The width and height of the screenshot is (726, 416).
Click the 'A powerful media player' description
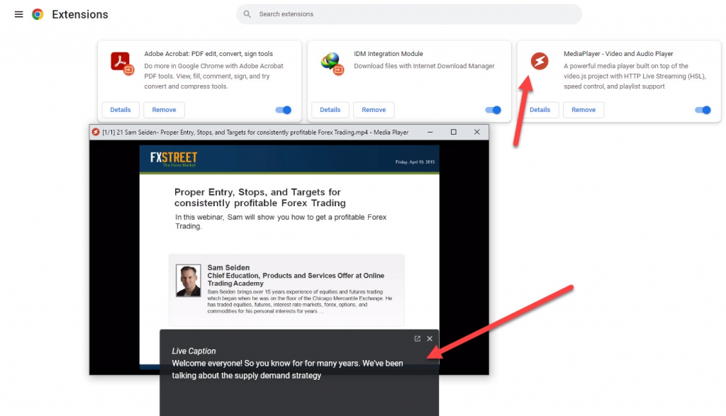(x=635, y=77)
